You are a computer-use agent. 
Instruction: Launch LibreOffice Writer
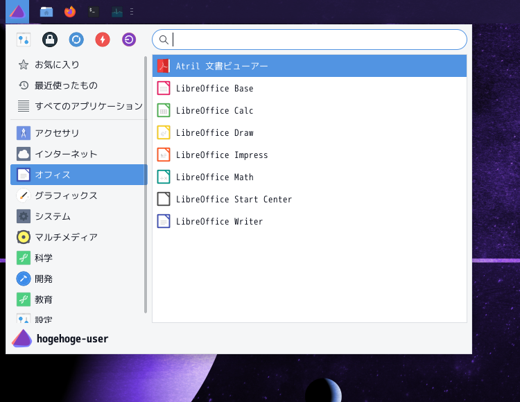(309, 221)
